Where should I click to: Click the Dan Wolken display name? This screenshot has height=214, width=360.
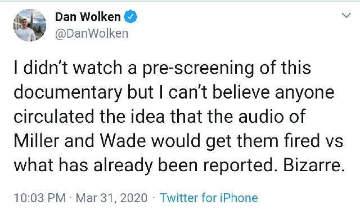click(x=88, y=17)
